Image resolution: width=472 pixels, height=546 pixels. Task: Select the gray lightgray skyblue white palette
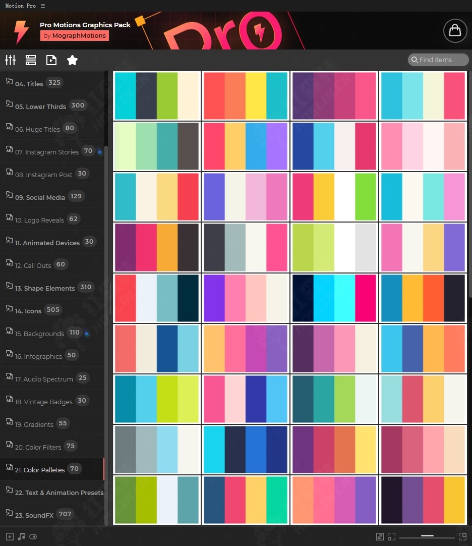click(157, 450)
